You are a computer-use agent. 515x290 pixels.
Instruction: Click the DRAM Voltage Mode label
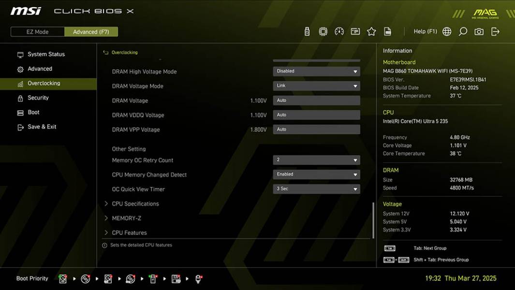tap(138, 86)
